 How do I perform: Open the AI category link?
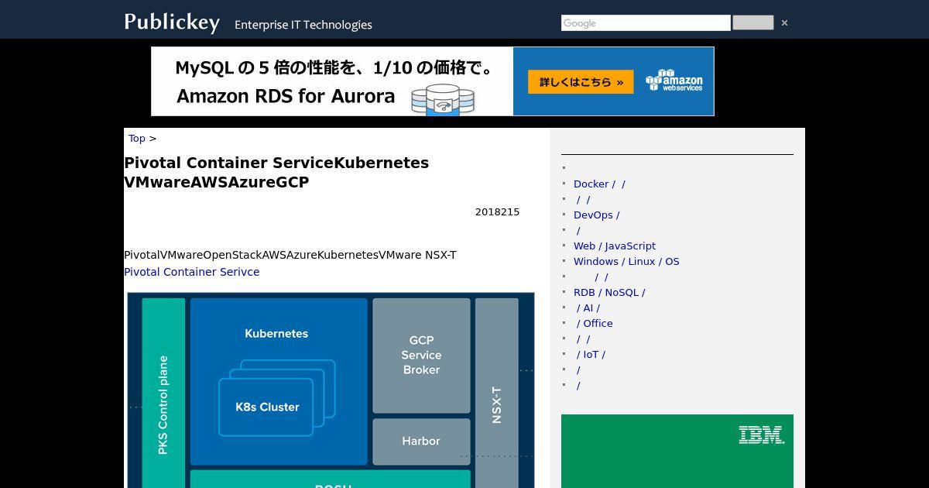(x=588, y=308)
